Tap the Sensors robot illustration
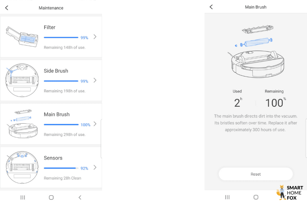 (21, 167)
